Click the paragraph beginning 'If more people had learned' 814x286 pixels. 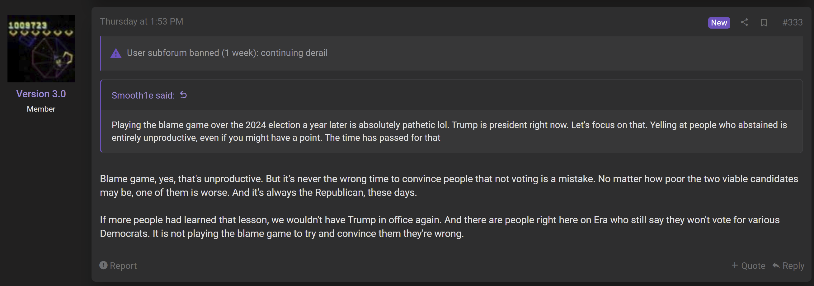click(440, 227)
